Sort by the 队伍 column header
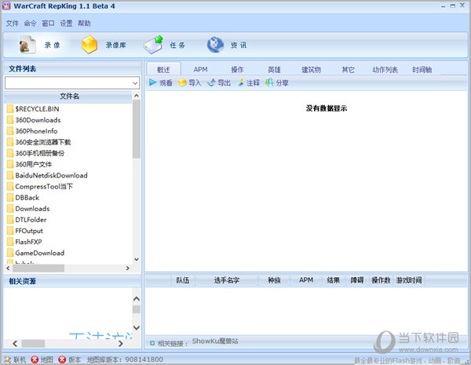The height and width of the screenshot is (365, 471). pos(183,280)
